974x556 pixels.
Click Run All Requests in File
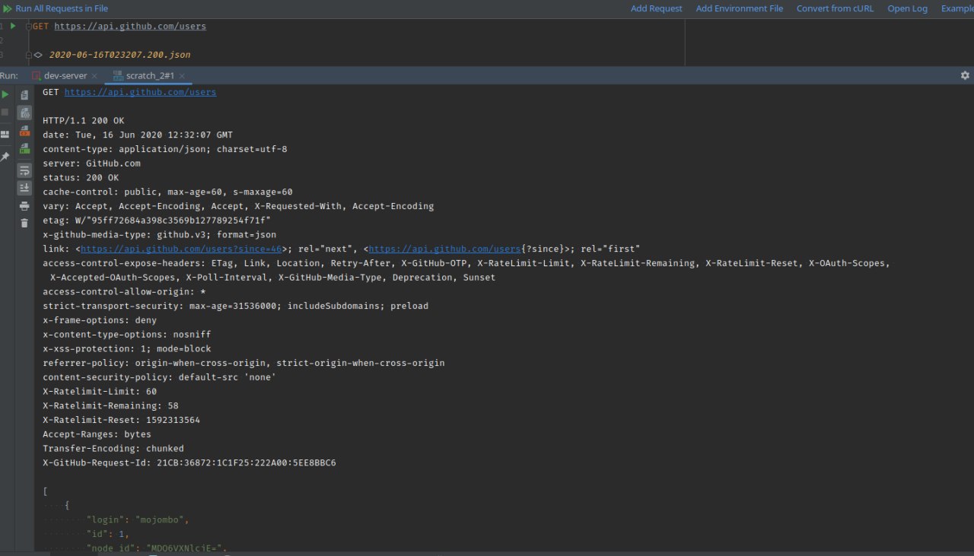coord(62,8)
